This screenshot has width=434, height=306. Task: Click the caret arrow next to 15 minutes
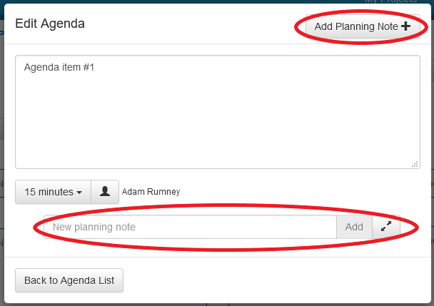(x=79, y=193)
